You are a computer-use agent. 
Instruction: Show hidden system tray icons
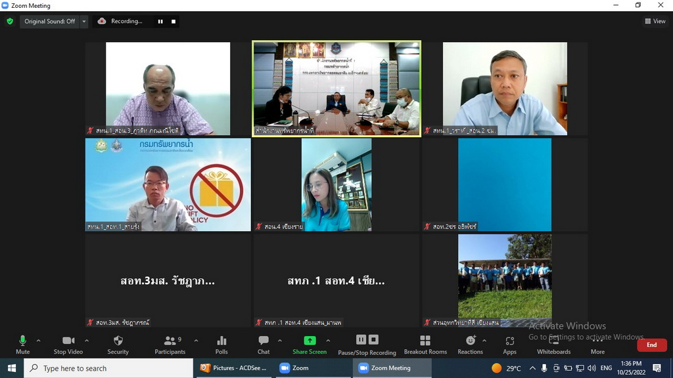(532, 368)
